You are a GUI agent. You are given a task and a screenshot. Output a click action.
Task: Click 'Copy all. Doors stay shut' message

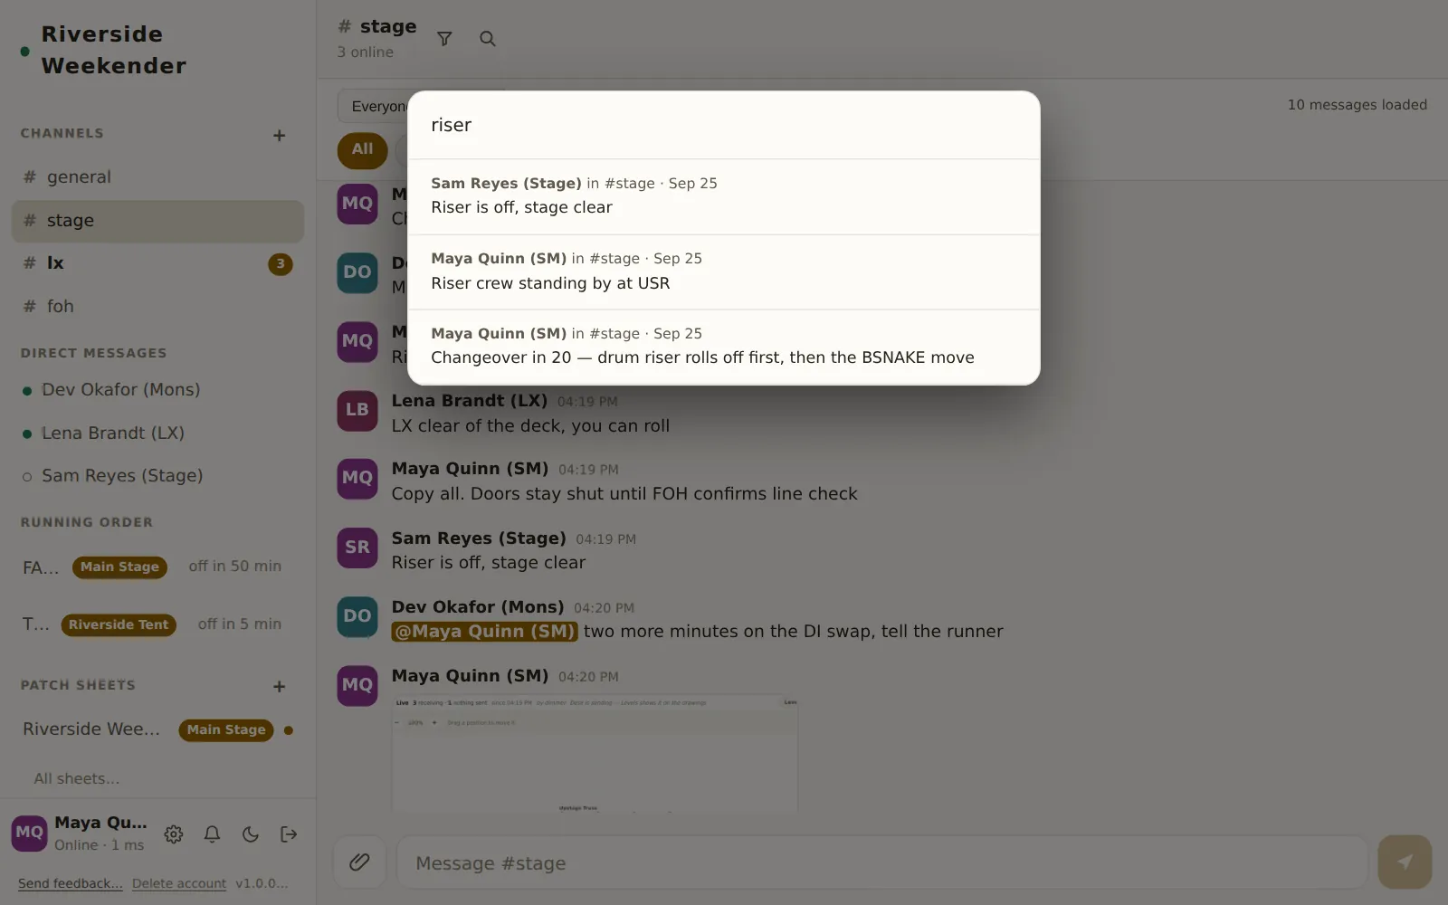[624, 494]
